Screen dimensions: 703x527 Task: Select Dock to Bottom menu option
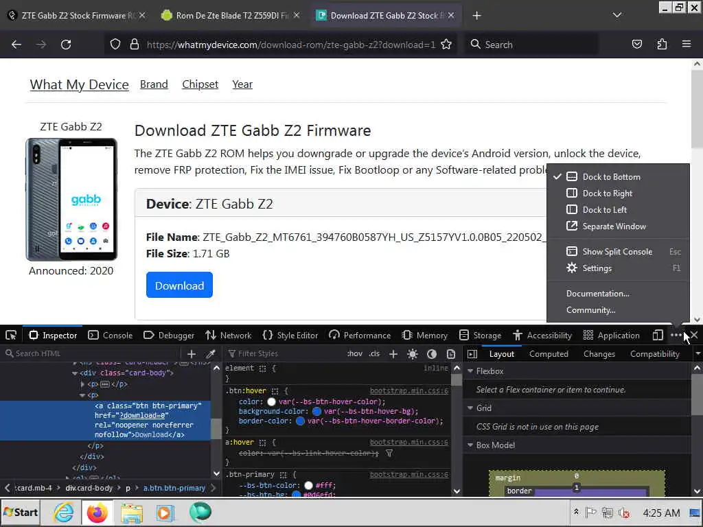tap(618, 176)
